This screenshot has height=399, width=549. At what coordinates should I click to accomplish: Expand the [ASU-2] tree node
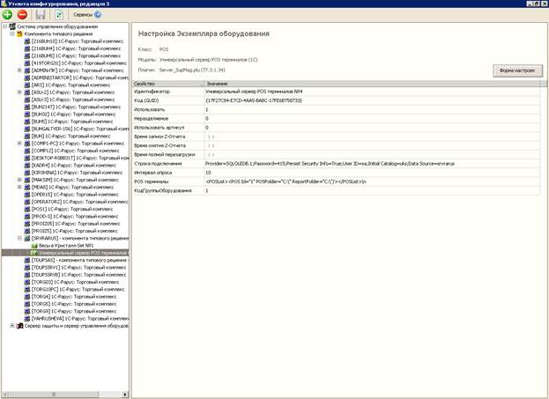(19, 92)
